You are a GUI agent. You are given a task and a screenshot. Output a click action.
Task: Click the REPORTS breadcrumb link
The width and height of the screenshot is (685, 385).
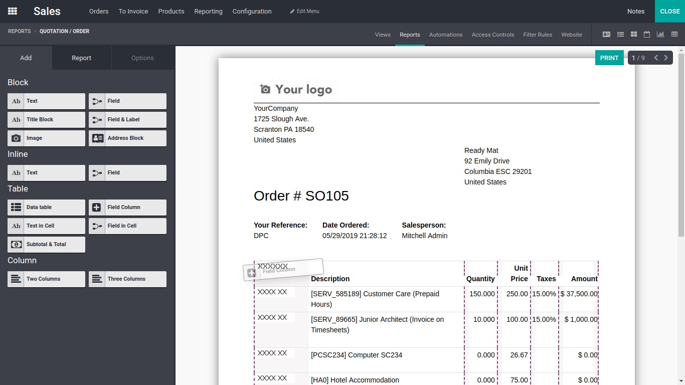click(x=19, y=31)
